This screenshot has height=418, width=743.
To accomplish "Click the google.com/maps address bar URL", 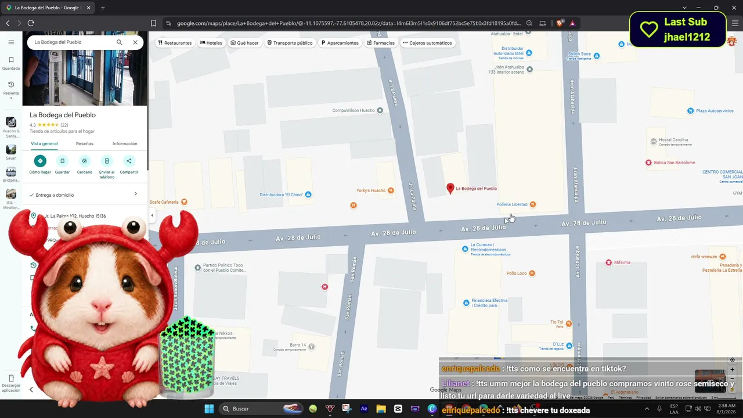I will click(x=349, y=23).
